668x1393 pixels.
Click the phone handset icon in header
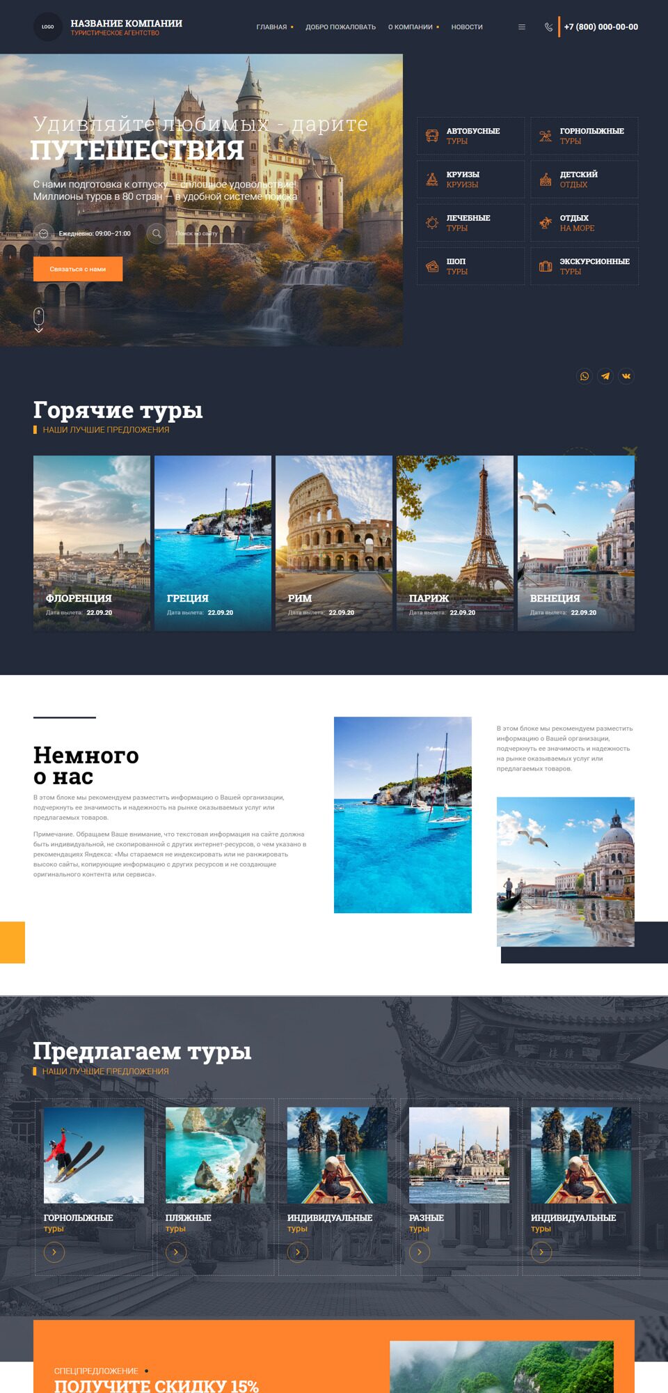click(548, 27)
